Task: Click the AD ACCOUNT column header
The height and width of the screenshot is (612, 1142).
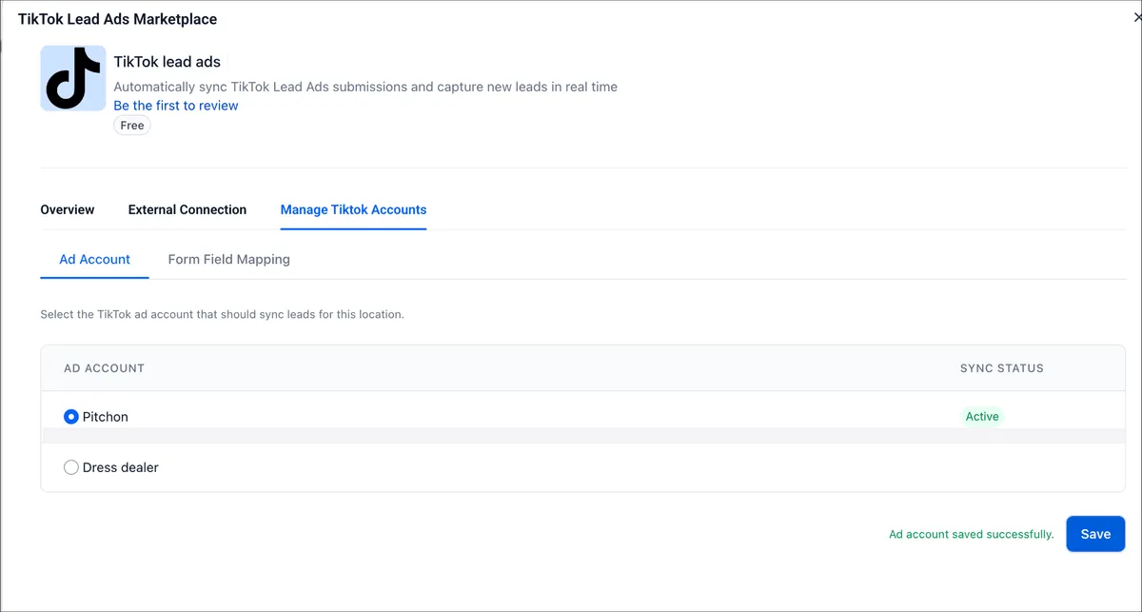Action: click(104, 368)
